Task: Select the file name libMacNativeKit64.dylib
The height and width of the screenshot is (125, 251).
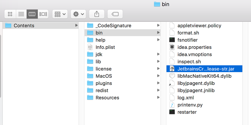Action: [x=204, y=76]
